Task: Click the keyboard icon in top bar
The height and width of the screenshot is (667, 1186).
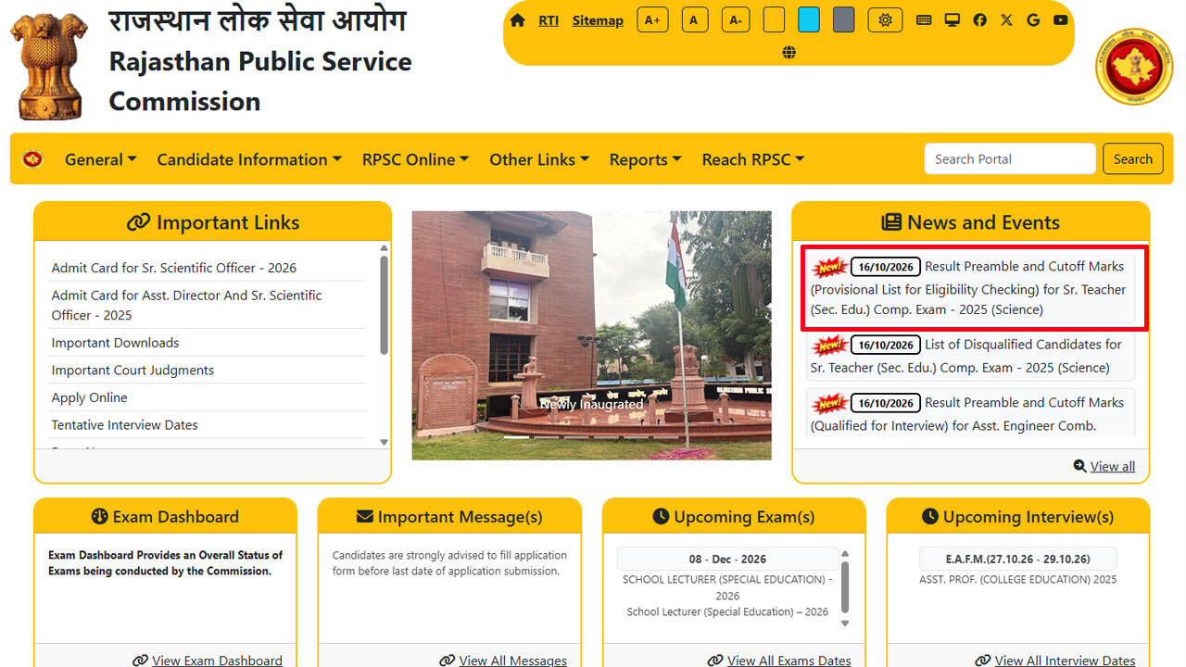Action: (924, 19)
